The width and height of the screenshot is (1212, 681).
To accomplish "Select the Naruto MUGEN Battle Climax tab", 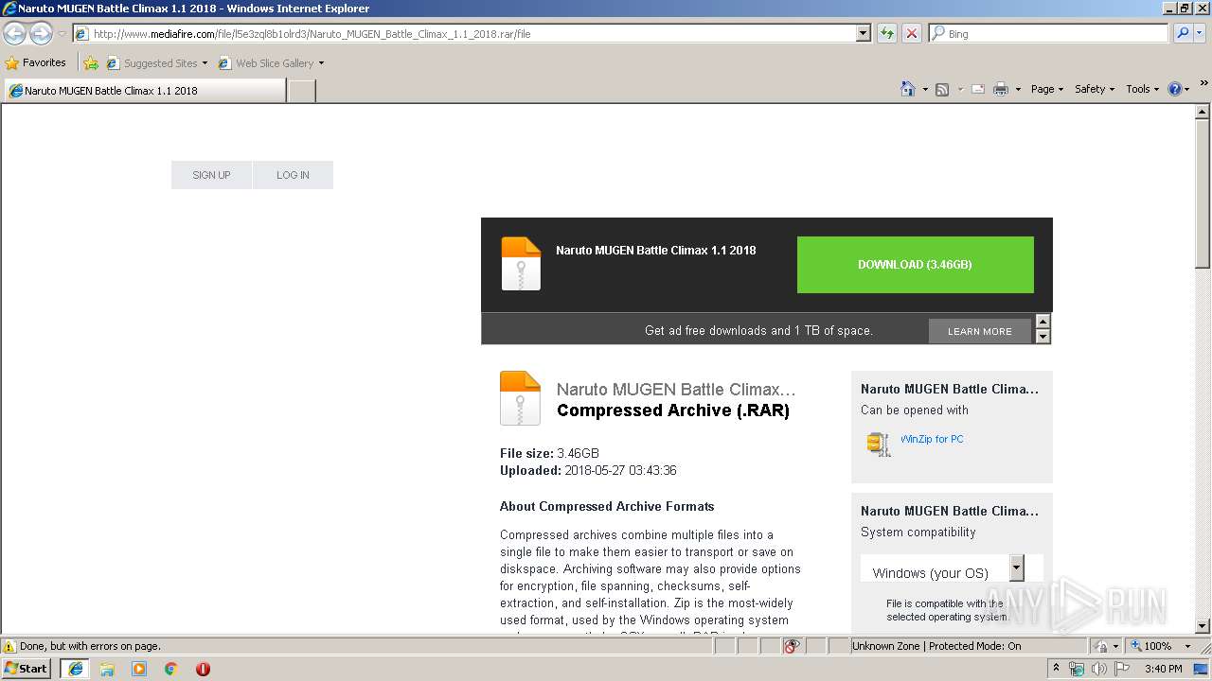I will (144, 91).
